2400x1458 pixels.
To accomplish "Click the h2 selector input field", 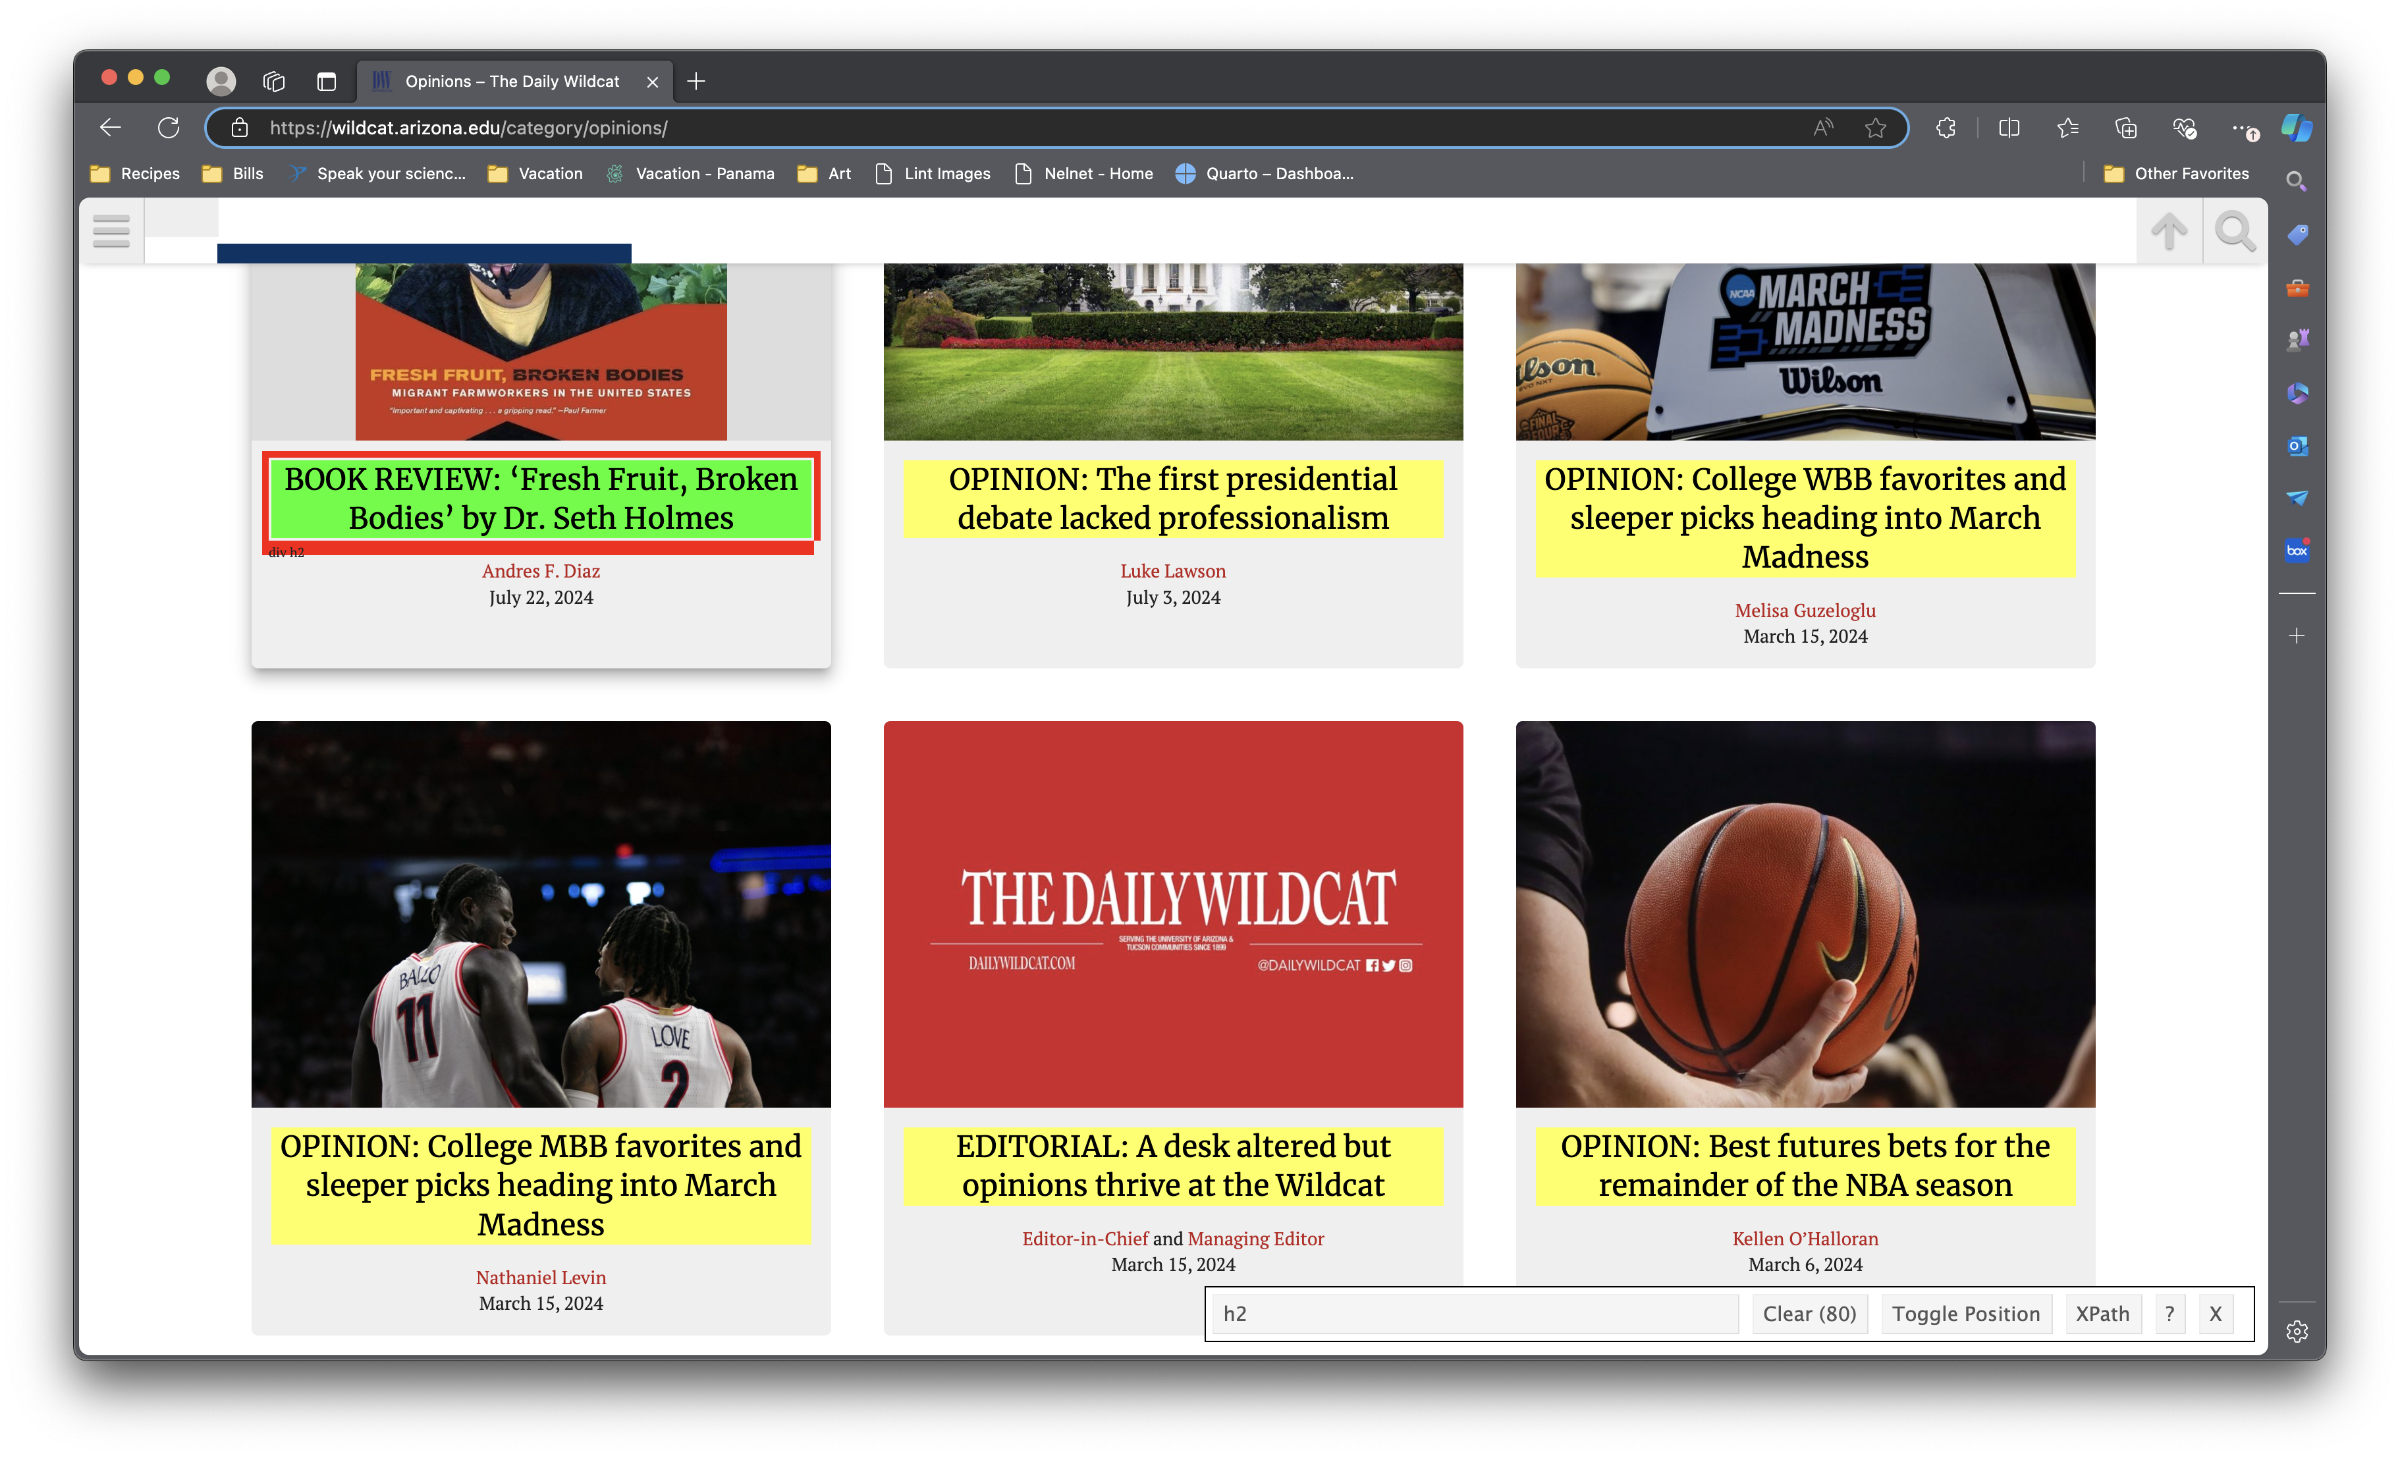I will click(x=1475, y=1314).
